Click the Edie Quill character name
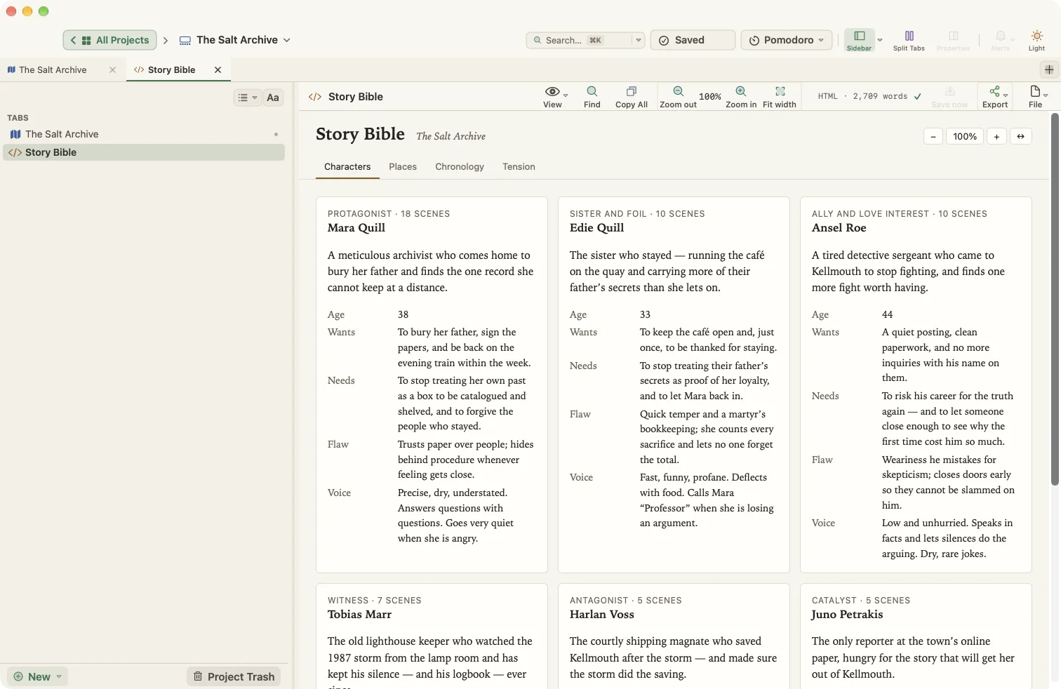This screenshot has width=1061, height=689. (596, 228)
